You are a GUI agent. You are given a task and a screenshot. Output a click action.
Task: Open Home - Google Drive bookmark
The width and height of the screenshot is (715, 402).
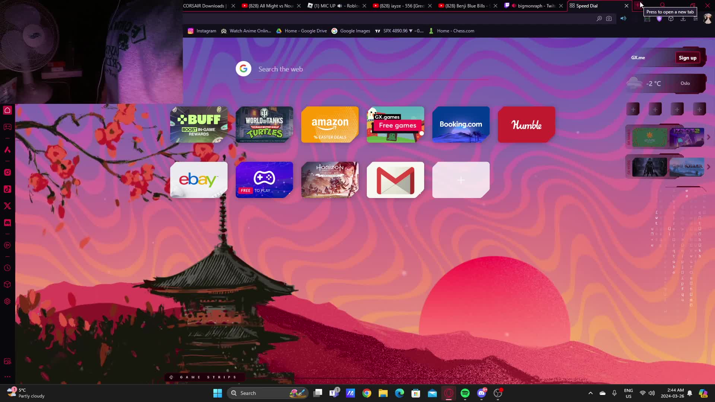coord(301,31)
